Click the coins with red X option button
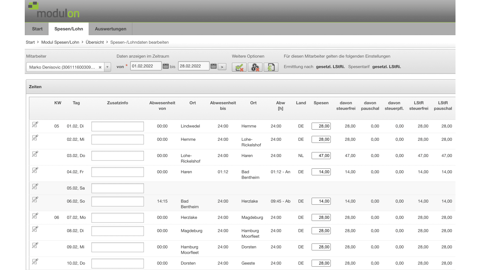The image size is (480, 270). coord(255,67)
